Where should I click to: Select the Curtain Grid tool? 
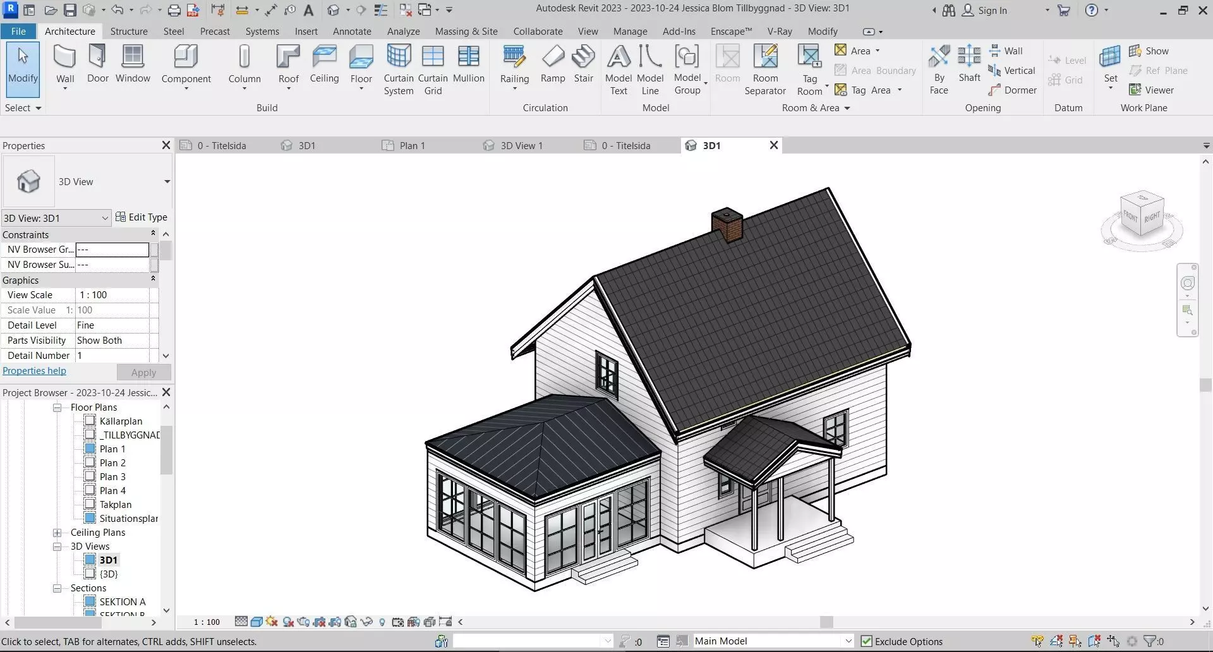point(433,70)
